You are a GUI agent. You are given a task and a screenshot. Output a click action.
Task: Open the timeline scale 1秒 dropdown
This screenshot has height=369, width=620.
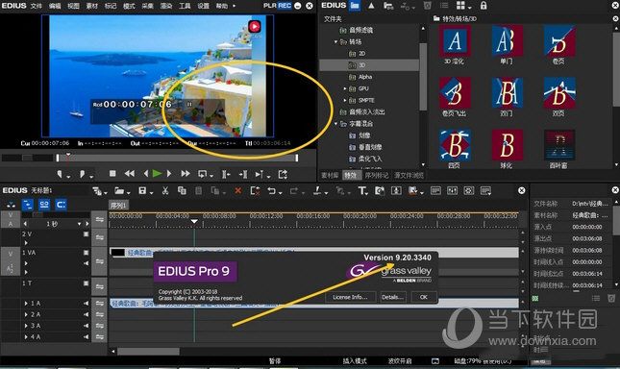tap(80, 224)
